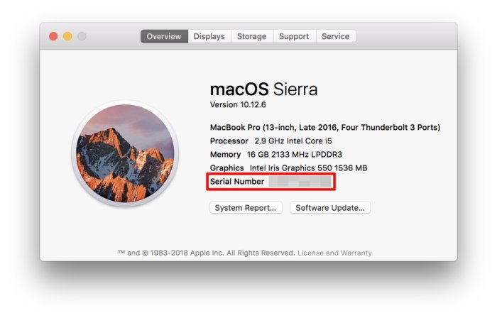The width and height of the screenshot is (497, 318).
Task: Click the System Report... button
Action: click(x=246, y=208)
